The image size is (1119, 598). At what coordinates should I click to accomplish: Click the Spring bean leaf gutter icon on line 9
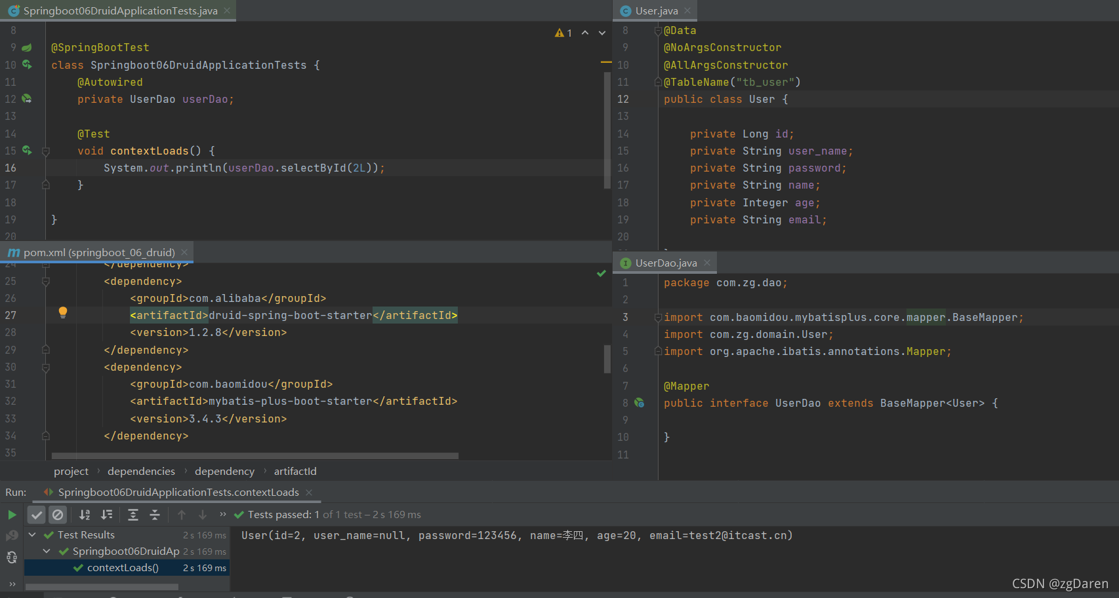27,48
